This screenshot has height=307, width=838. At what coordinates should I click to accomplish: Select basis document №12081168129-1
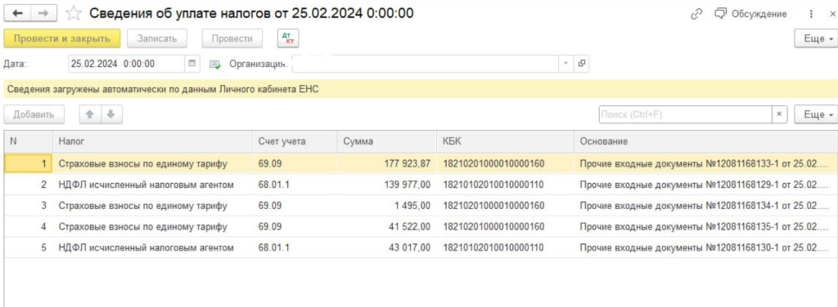tap(706, 185)
